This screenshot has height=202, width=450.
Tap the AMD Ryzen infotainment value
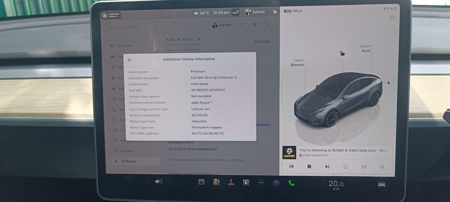[202, 103]
